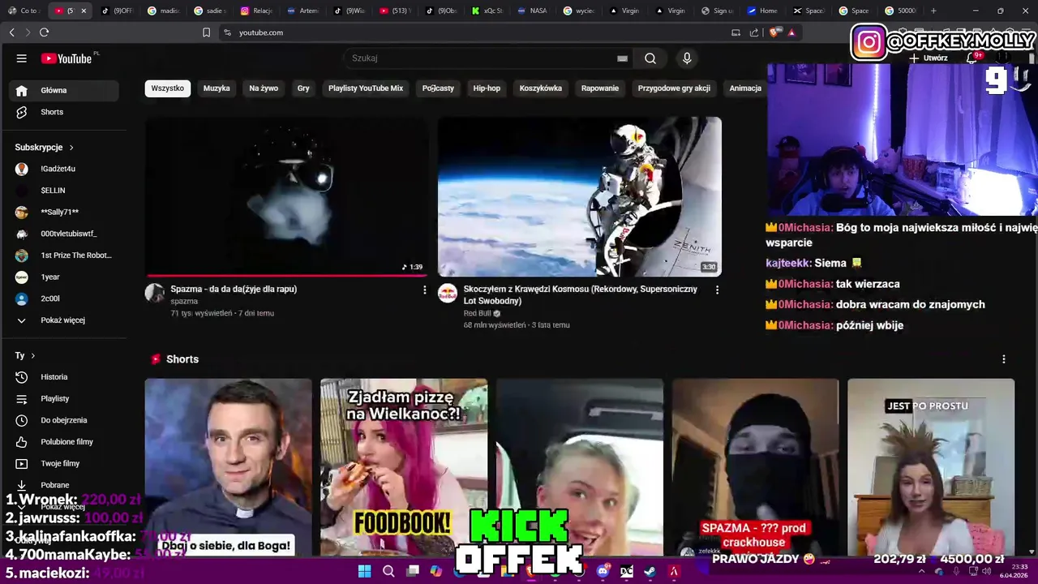Reload the page with refresh icon
The height and width of the screenshot is (584, 1038).
(44, 32)
